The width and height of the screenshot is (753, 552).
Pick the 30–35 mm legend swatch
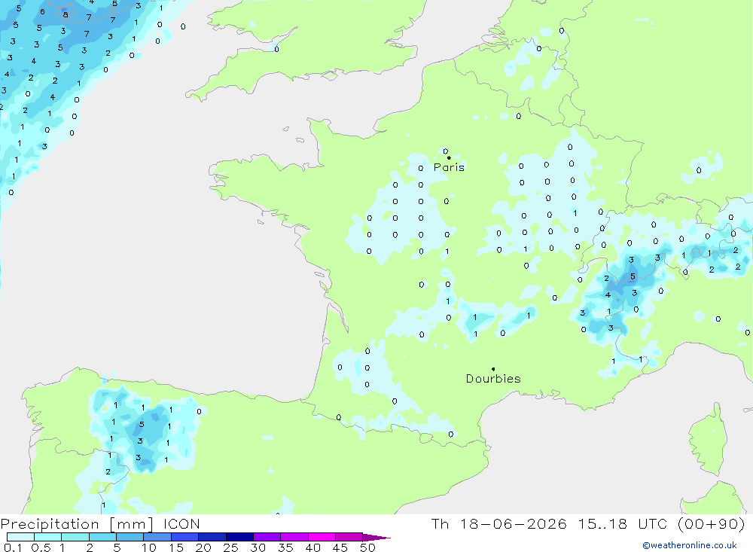267,537
